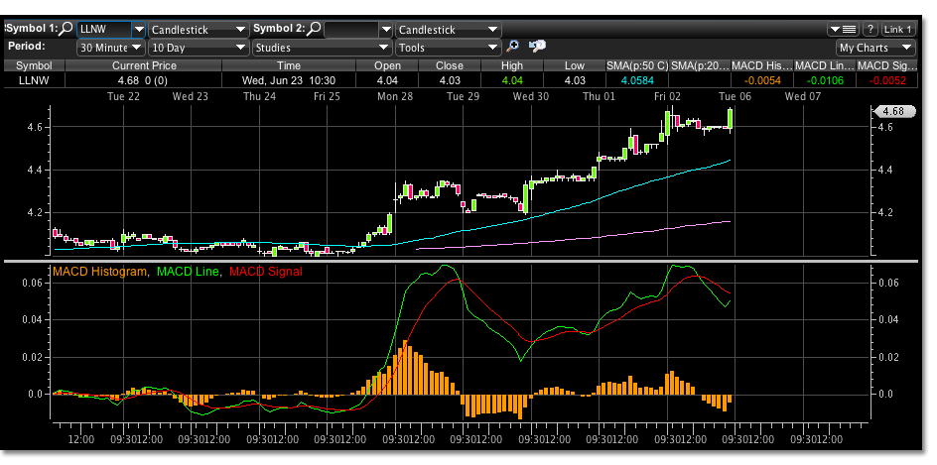Click the Link 1 button

pos(898,30)
